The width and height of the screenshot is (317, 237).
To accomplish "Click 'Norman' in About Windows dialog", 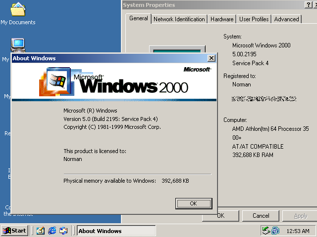I will coord(73,159).
